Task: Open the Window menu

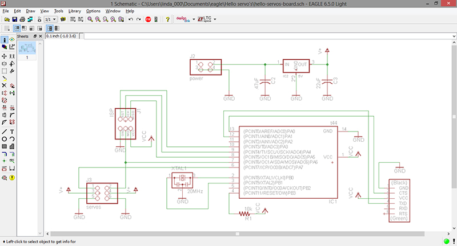Action: 113,11
